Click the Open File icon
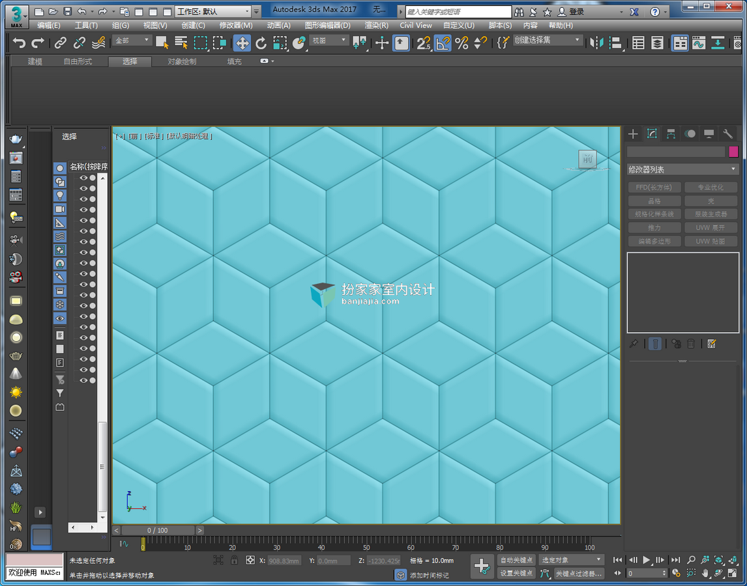747x586 pixels. point(53,12)
